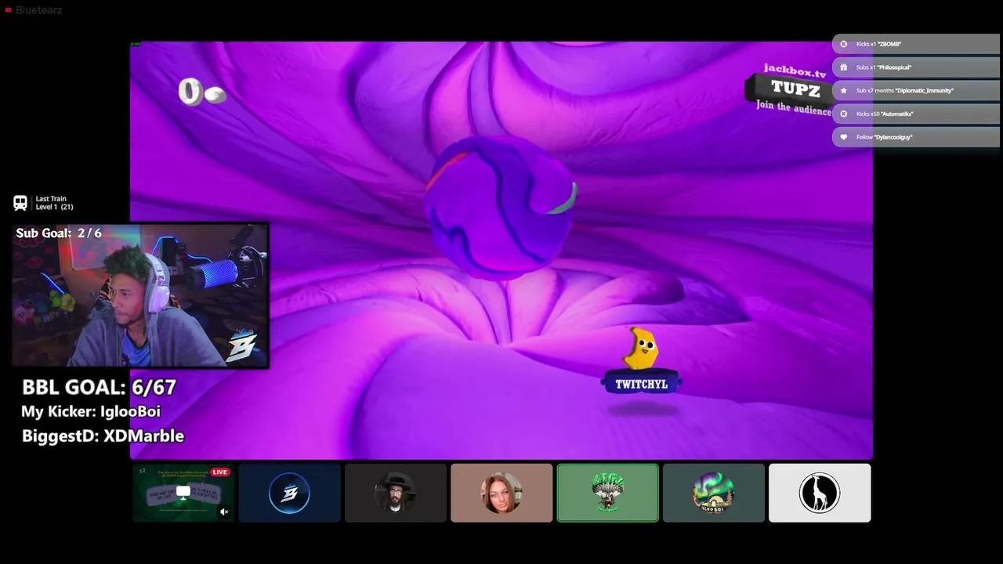Screen dimensions: 1003x564
Task: Click the My Kicker: IglooBoi text
Action: 91,411
